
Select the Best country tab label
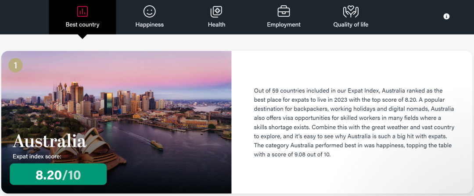[82, 25]
